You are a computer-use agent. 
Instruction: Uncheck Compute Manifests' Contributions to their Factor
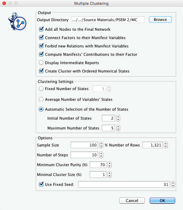(x=41, y=55)
